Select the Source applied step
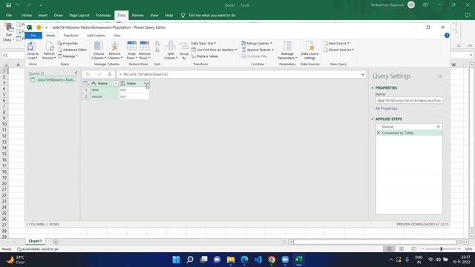Screen dimensions: 475x267 point(409,127)
